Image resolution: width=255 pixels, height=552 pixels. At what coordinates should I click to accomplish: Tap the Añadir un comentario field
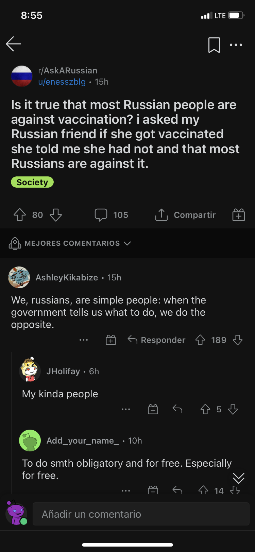point(136,514)
